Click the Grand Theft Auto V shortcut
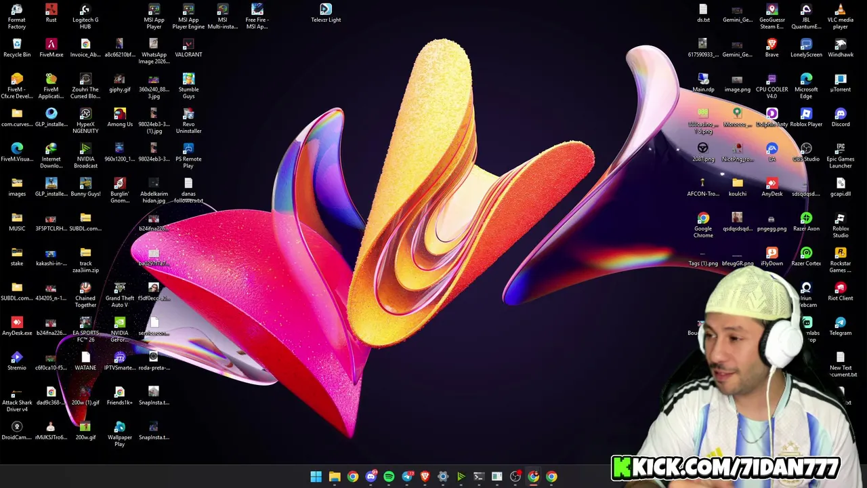This screenshot has height=488, width=867. 120,295
